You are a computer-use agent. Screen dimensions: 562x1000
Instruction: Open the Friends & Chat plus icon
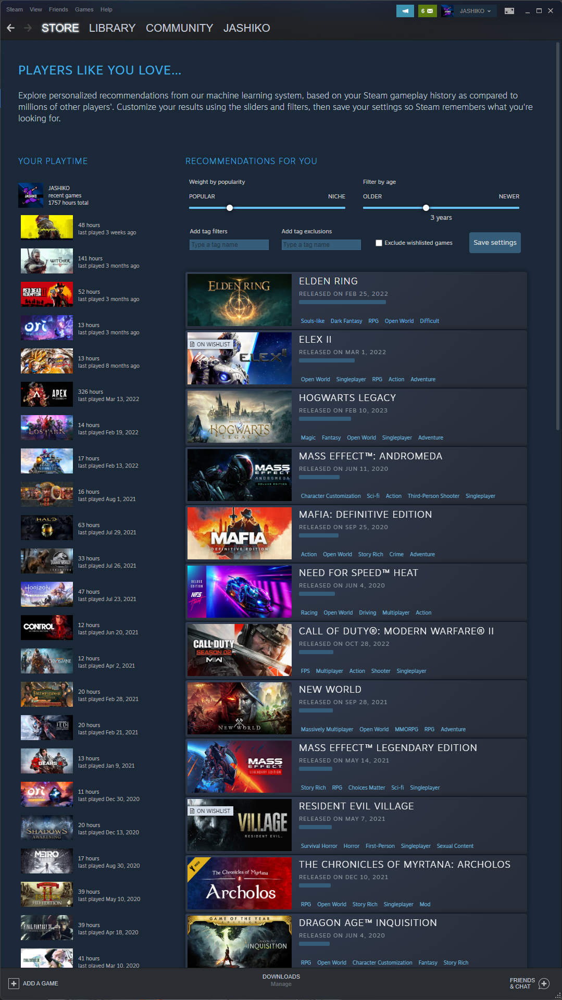544,983
